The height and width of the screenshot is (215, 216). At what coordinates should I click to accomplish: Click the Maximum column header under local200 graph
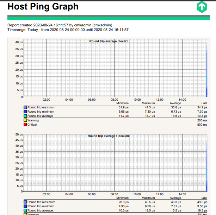pyautogui.click(x=148, y=198)
